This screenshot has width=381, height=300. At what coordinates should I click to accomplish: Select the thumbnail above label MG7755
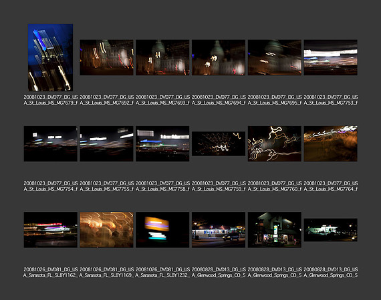click(x=106, y=143)
